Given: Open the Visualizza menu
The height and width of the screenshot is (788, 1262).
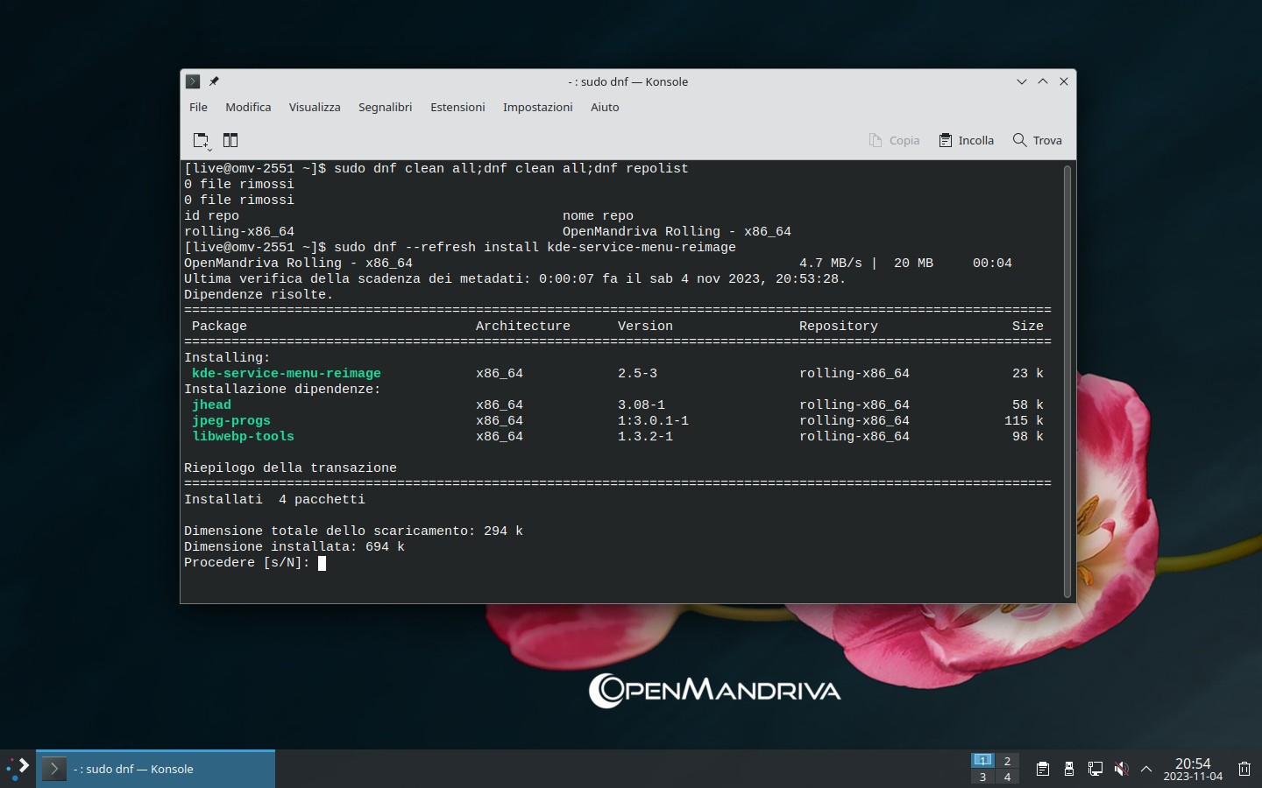Looking at the screenshot, I should pos(315,107).
